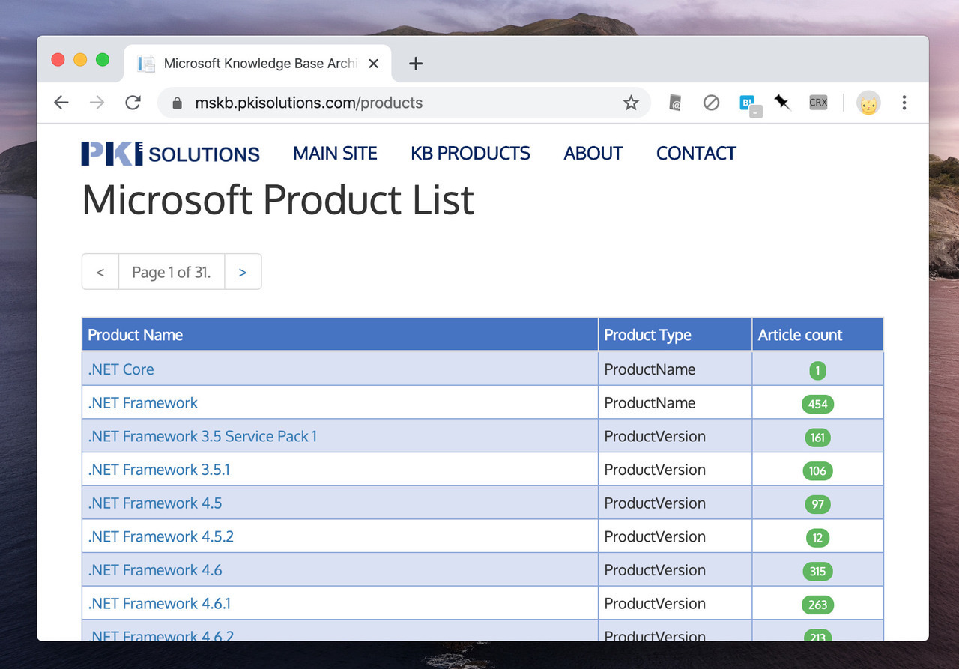Close the Microsoft Knowledge Base tab
Viewport: 959px width, 669px height.
tap(374, 64)
